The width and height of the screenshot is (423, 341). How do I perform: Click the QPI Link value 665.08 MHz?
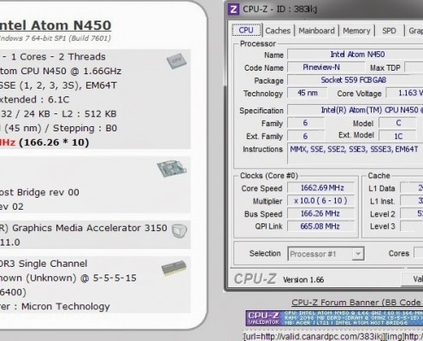321,227
